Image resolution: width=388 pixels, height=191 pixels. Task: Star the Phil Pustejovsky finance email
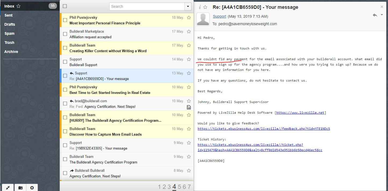click(x=189, y=18)
